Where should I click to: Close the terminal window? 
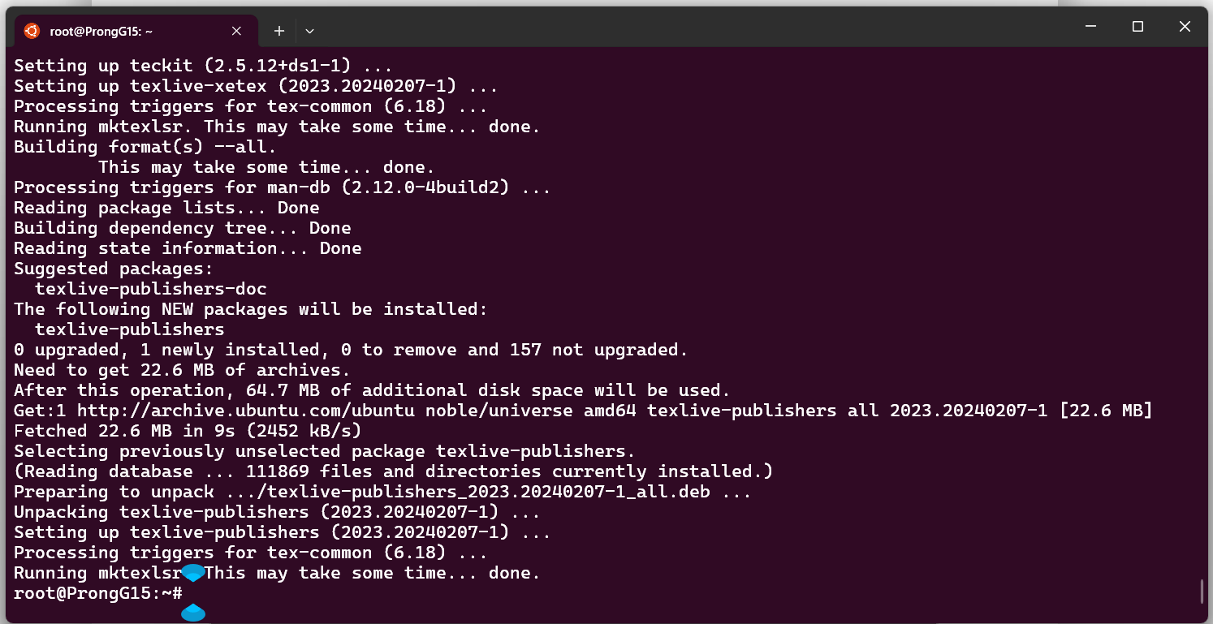coord(1184,27)
